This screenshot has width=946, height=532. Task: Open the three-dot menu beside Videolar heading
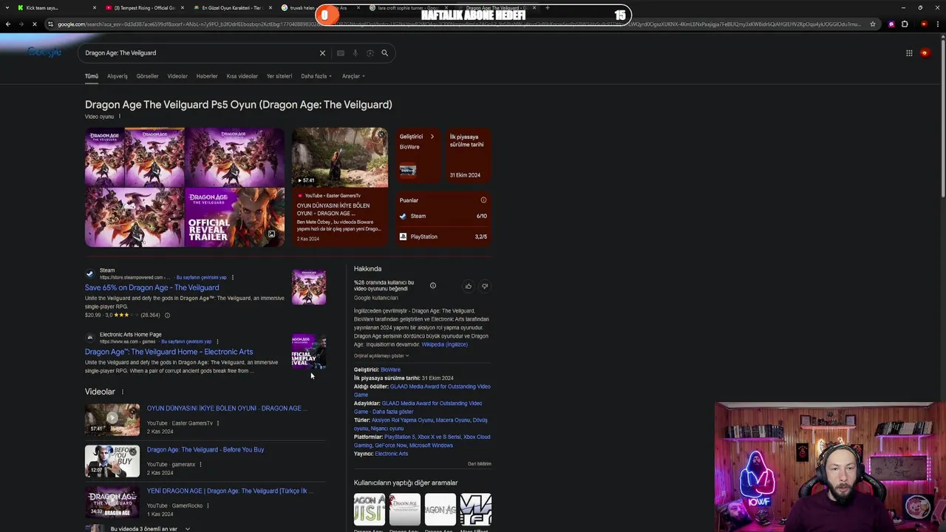click(123, 392)
